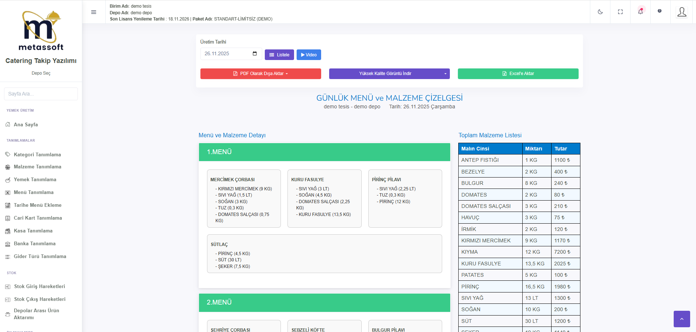Select Depo Seç in sidebar
The height and width of the screenshot is (332, 696).
(x=41, y=73)
